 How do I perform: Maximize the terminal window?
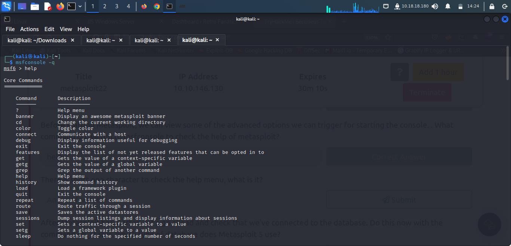(x=496, y=19)
